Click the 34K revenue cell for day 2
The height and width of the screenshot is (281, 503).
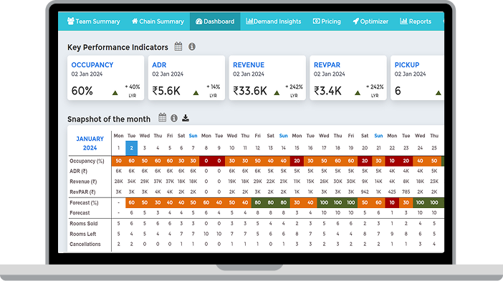[x=132, y=182]
